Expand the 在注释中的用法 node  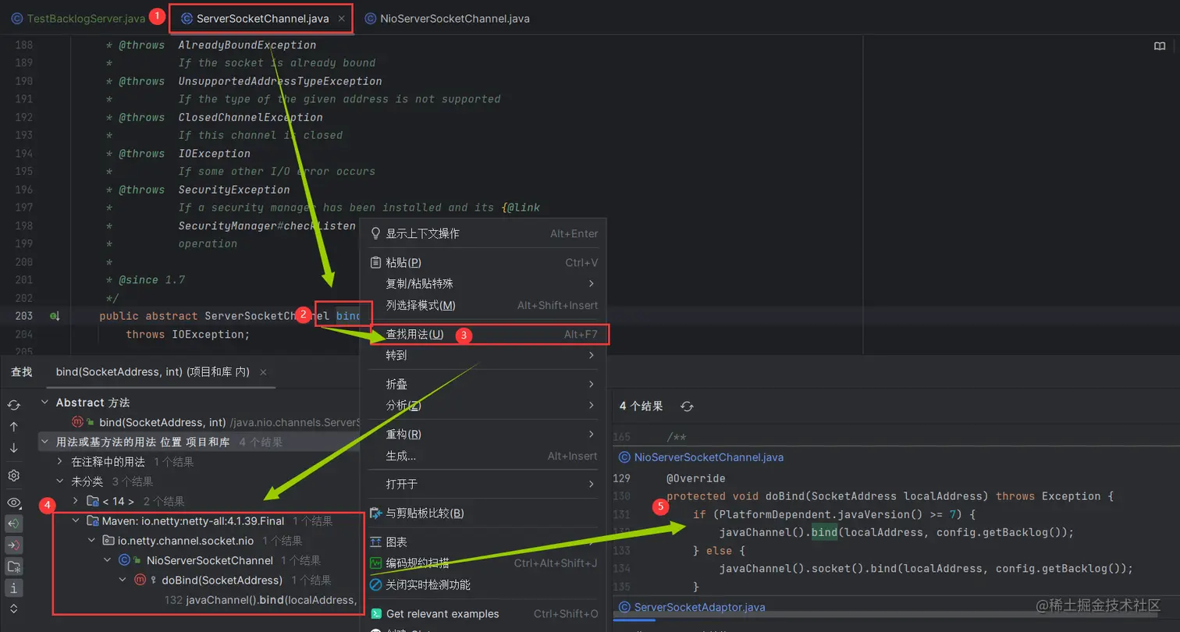click(x=60, y=462)
